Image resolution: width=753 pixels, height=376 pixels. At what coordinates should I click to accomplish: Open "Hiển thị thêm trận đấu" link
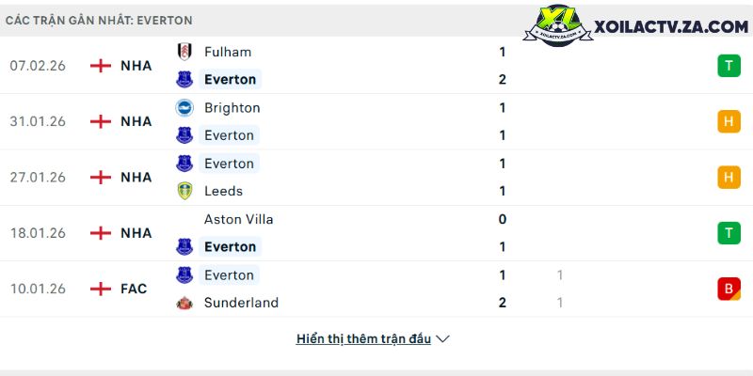tap(363, 338)
